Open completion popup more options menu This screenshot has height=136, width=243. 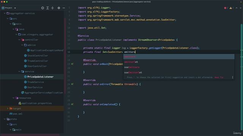[232, 77]
